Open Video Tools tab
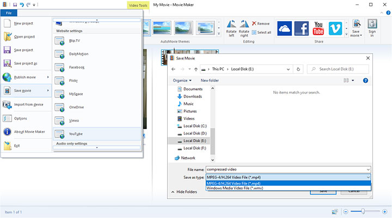The height and width of the screenshot is (218, 392). tap(138, 5)
